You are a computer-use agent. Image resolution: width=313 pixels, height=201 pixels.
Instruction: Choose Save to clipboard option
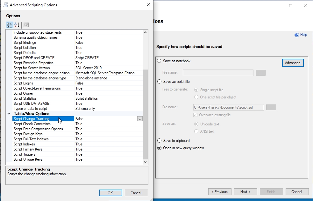point(159,141)
